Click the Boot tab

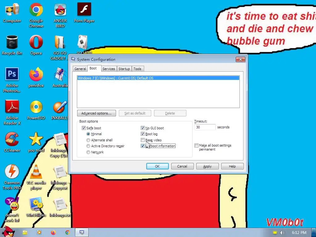(93, 68)
